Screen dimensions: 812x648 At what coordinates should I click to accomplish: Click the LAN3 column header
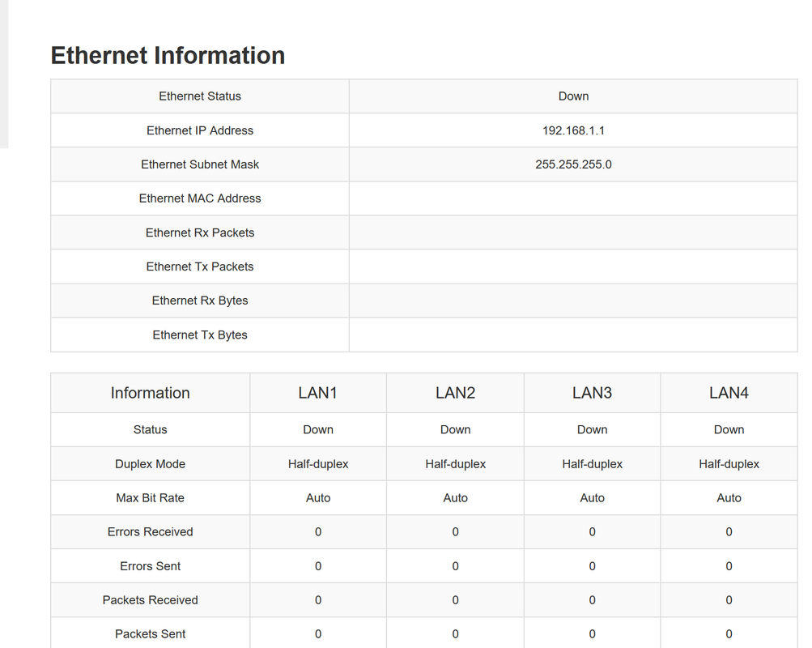point(592,393)
